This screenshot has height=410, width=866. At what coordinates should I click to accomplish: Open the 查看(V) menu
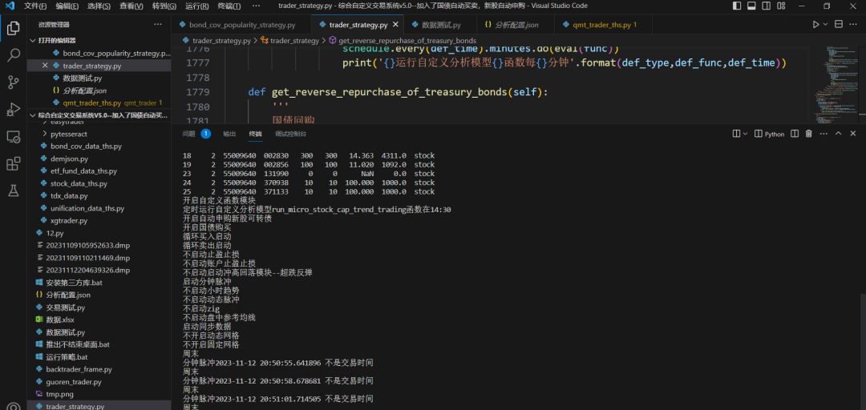[x=132, y=6]
